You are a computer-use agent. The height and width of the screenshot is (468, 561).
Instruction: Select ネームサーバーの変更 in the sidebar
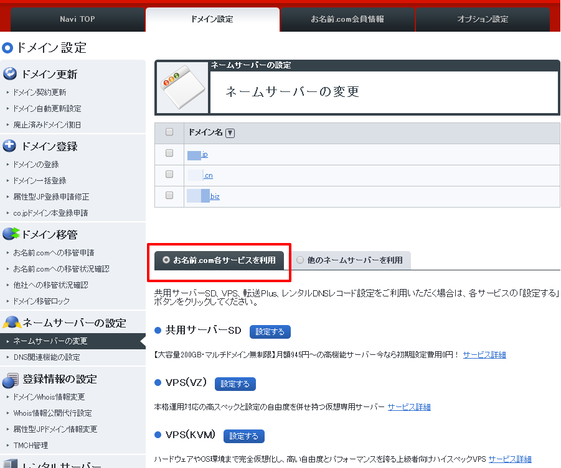point(73,341)
